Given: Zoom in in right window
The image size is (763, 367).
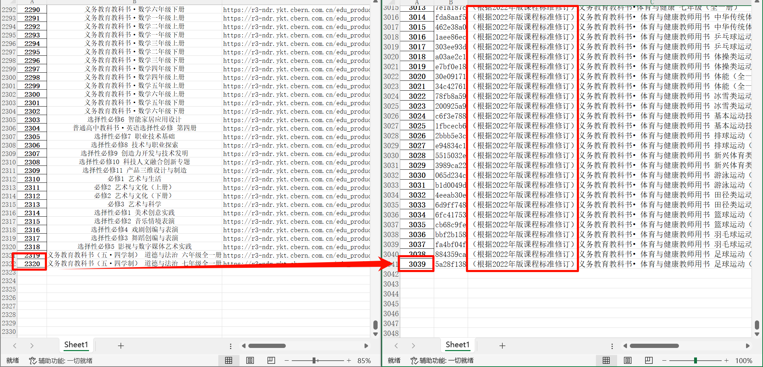Looking at the screenshot, I should [727, 361].
